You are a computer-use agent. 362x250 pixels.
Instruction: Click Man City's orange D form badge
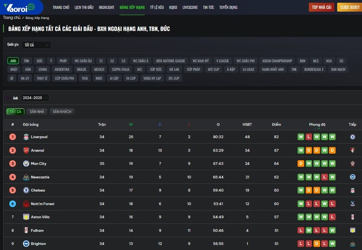[300, 163]
